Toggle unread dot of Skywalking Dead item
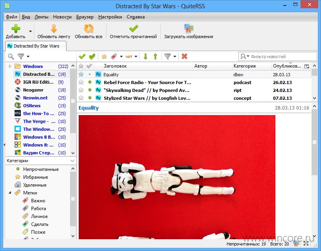 click(x=90, y=90)
